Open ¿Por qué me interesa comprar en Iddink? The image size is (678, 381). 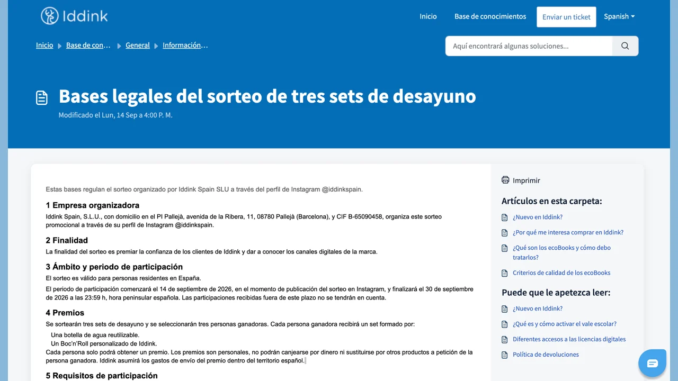pos(568,232)
